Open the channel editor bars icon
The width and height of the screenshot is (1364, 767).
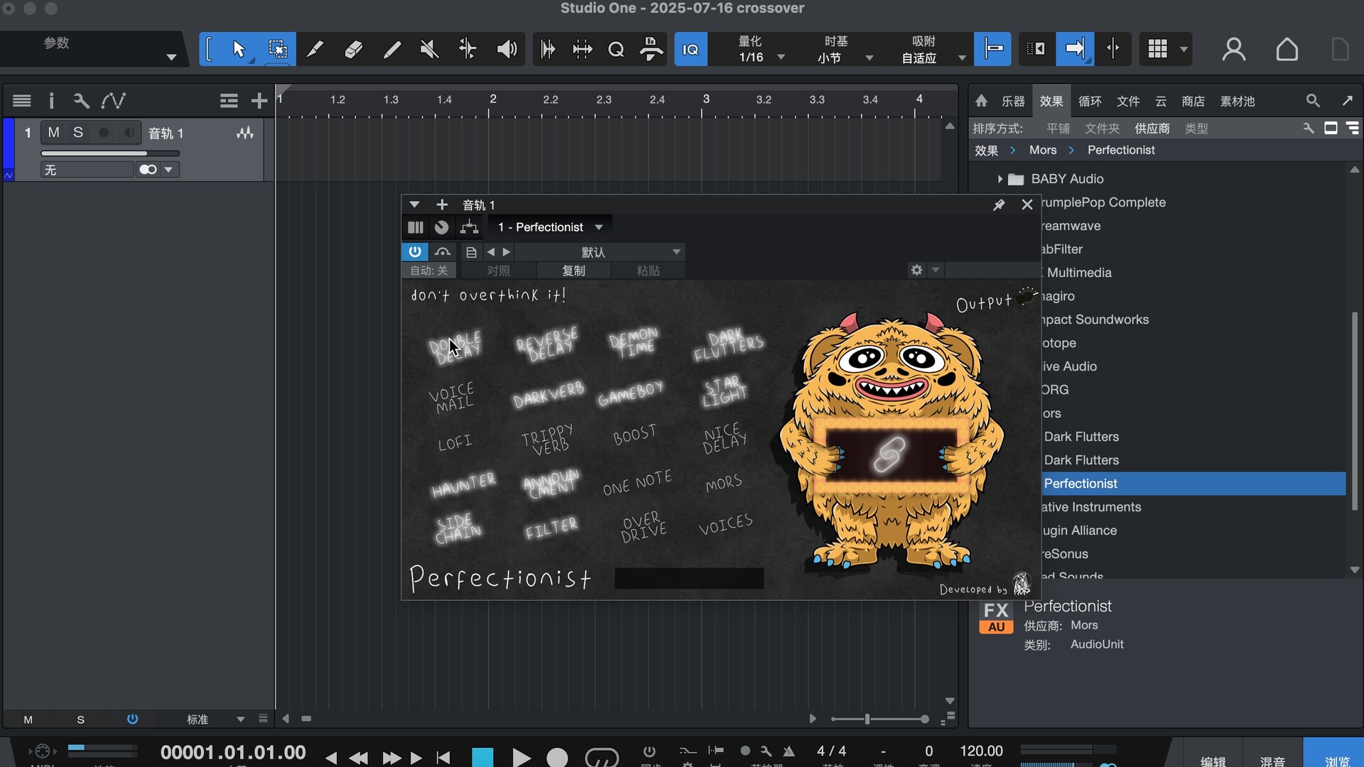point(416,227)
